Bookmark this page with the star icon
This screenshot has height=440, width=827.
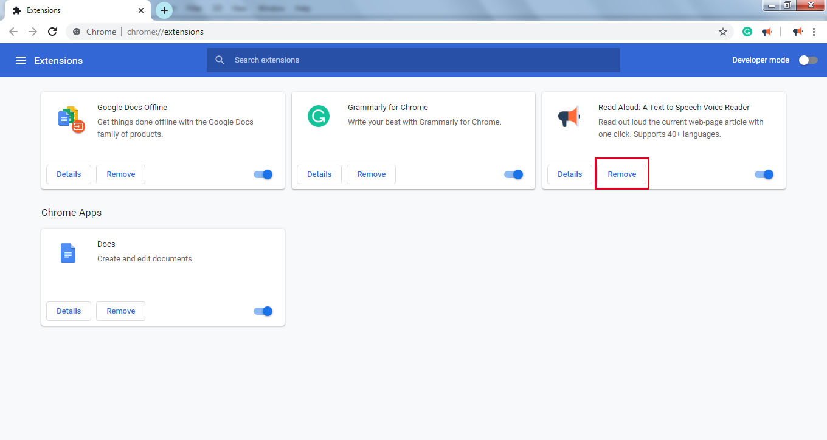pos(722,32)
